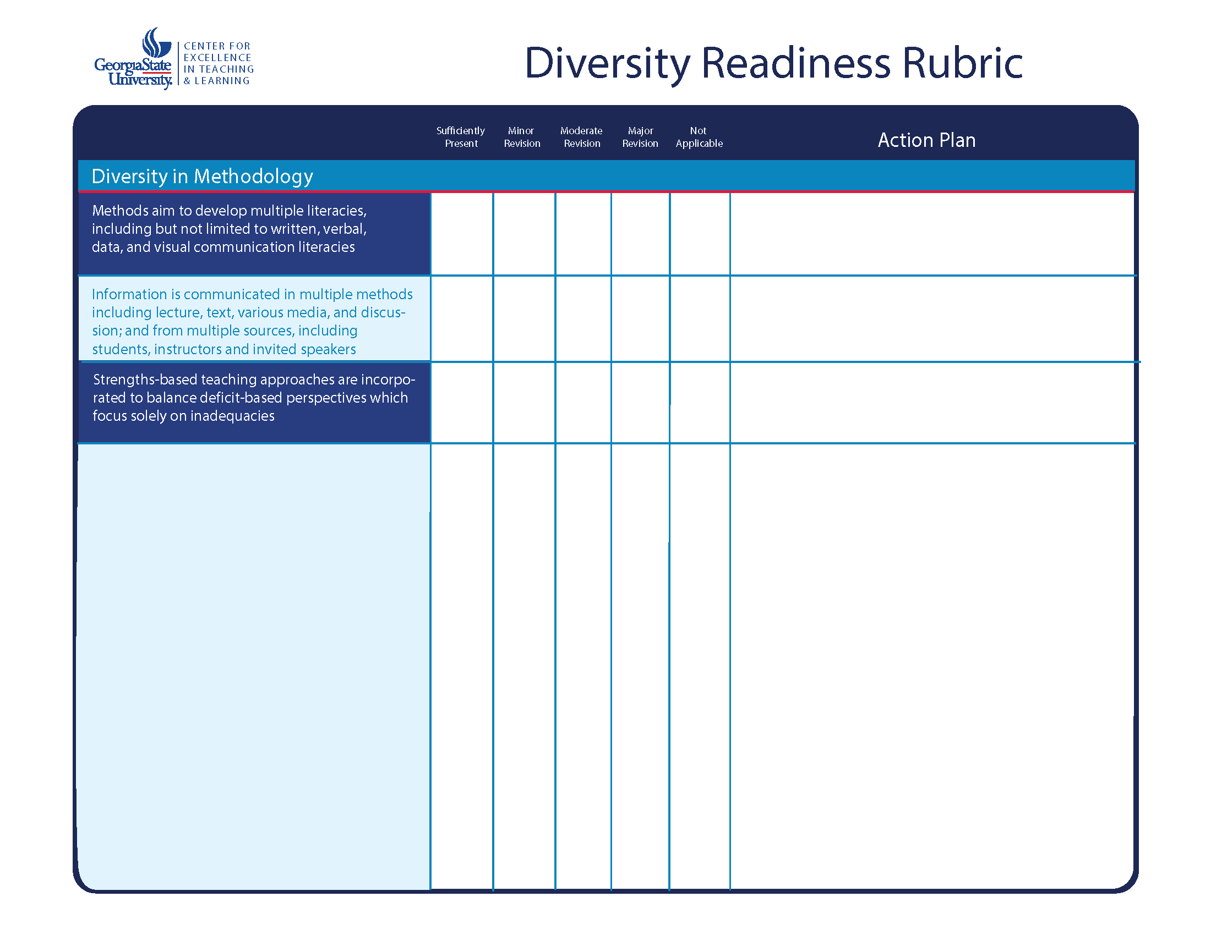Click the 'Information is communicated in multiple methods' criterion
Viewport: 1211px width, 935px height.
coord(252,321)
